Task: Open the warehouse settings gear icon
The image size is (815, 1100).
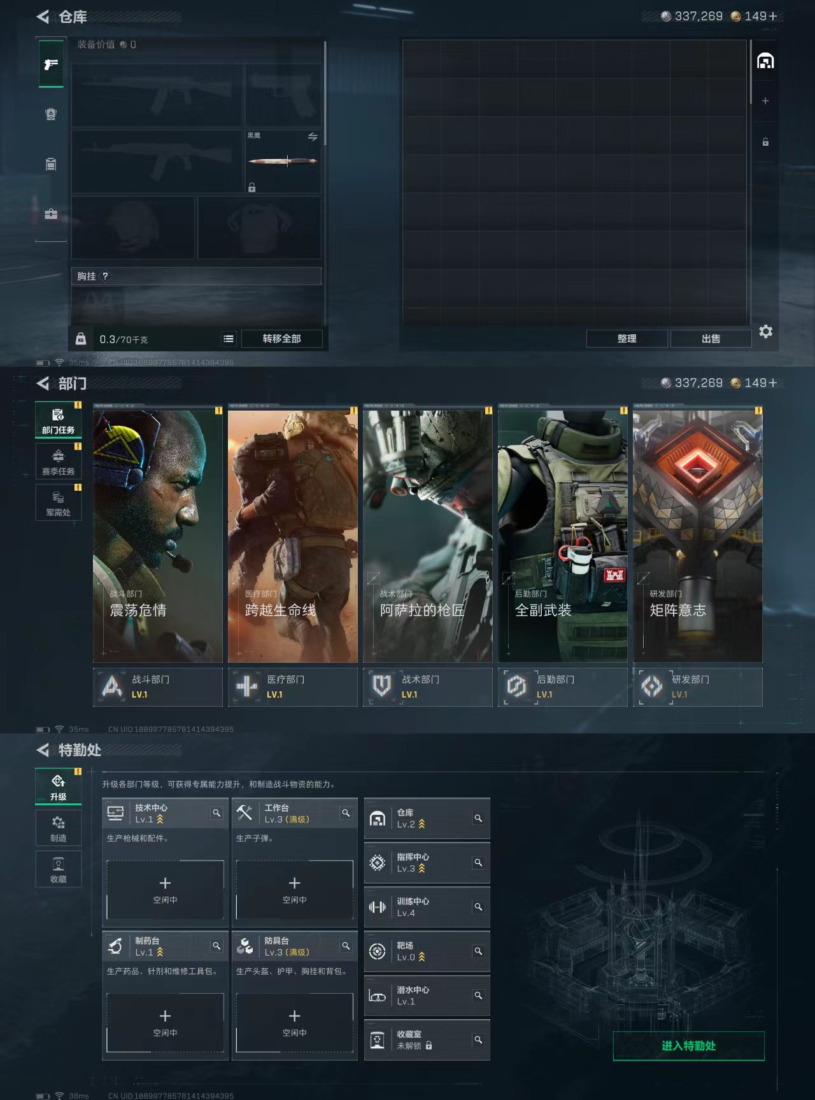Action: 766,332
